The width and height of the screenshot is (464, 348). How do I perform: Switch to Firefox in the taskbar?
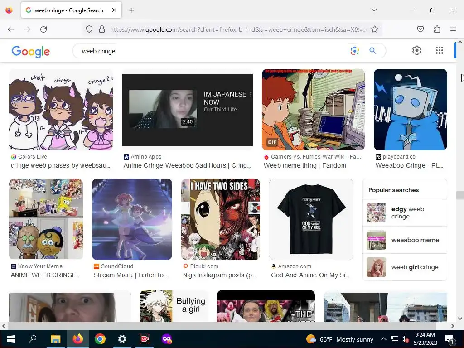coord(77,339)
